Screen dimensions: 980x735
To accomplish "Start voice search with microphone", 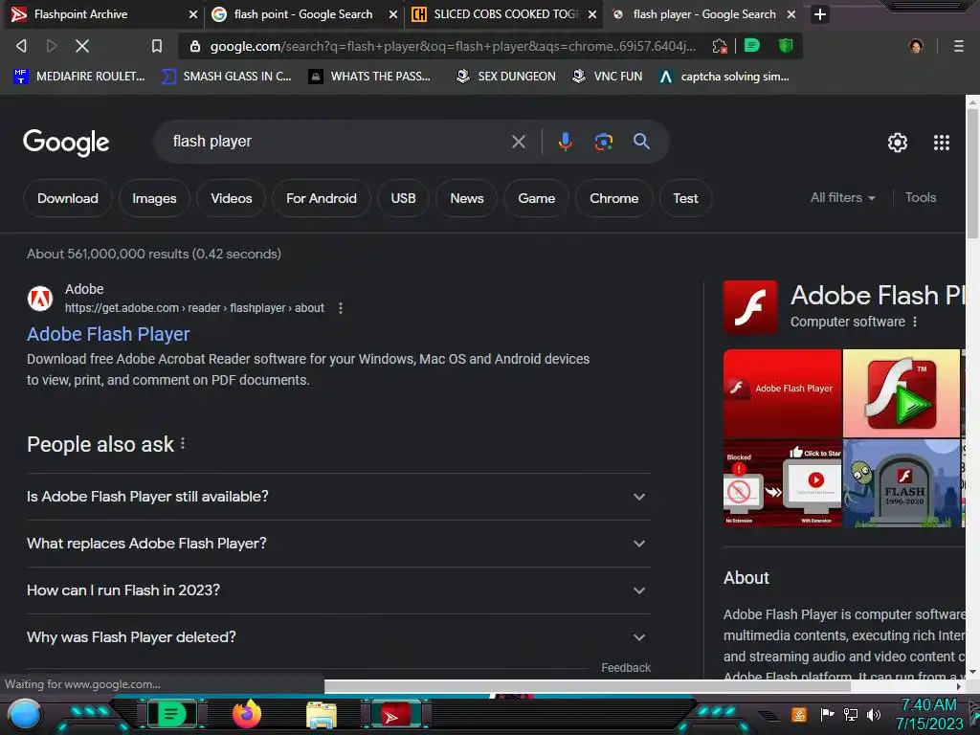I will coord(565,142).
